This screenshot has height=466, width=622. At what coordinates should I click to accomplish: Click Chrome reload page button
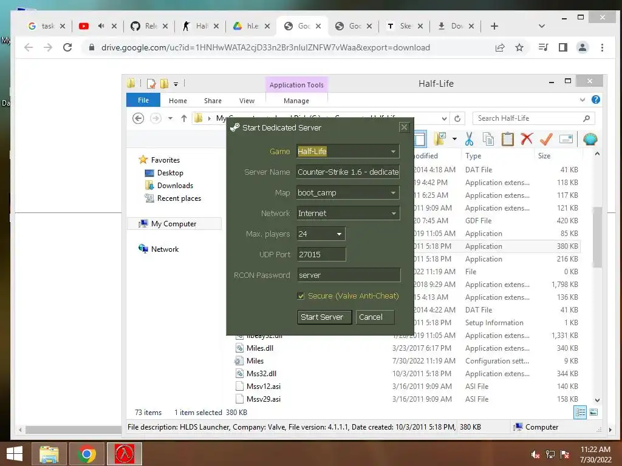(x=67, y=47)
